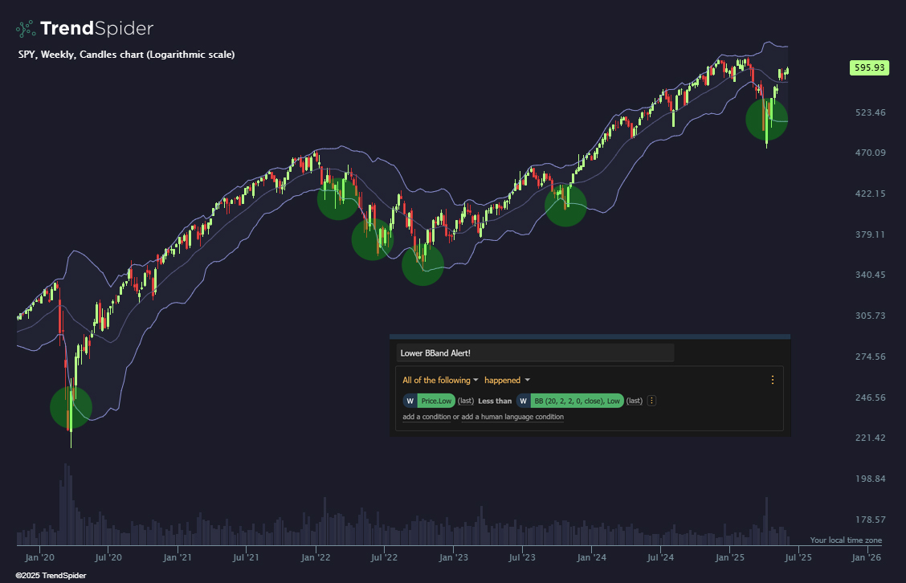Click the green circle marker near late 2023
The width and height of the screenshot is (906, 583).
(565, 205)
